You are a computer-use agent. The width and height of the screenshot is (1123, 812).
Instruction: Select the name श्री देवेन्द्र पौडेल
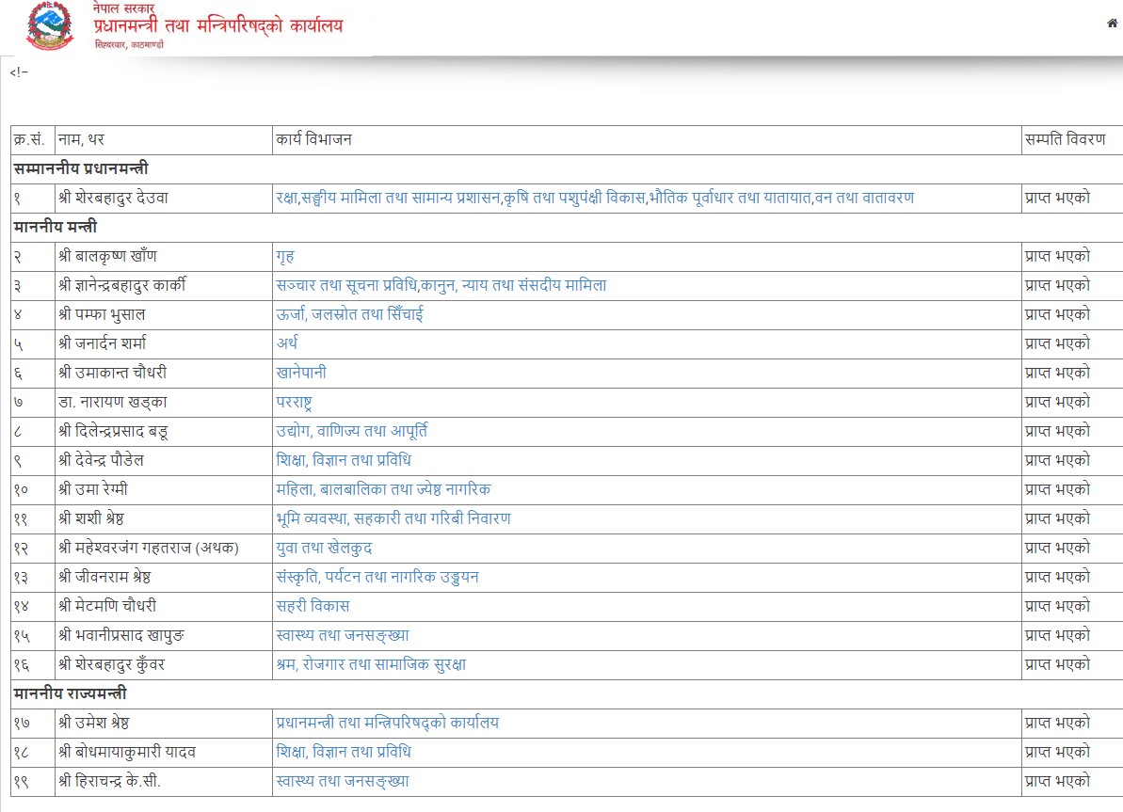tap(101, 460)
